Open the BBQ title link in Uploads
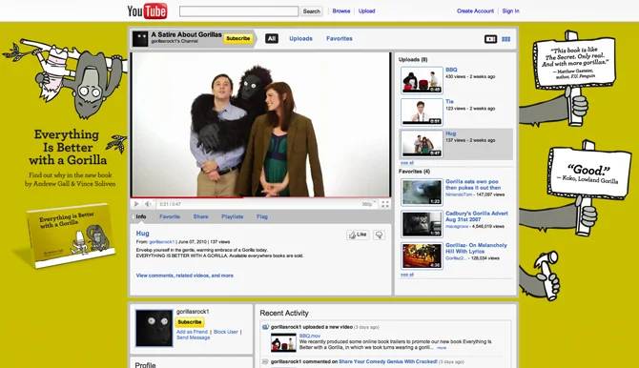Image resolution: width=639 pixels, height=368 pixels. 451,70
